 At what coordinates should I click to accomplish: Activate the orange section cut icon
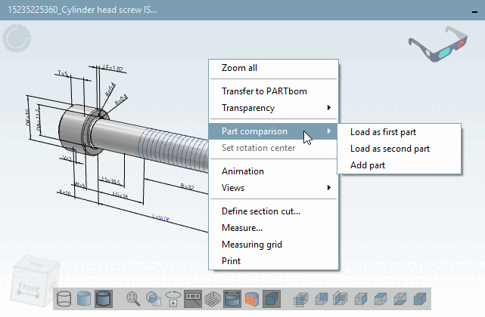pos(252,299)
